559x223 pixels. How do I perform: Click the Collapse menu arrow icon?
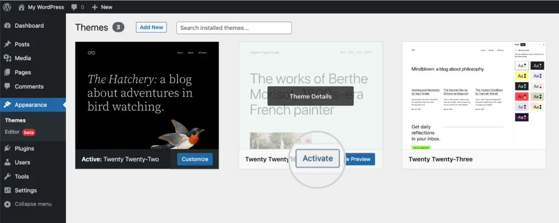(x=8, y=204)
